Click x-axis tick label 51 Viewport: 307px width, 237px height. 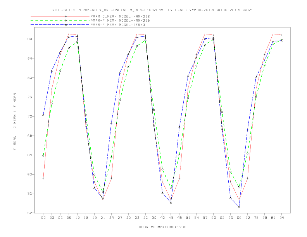coord(188,218)
